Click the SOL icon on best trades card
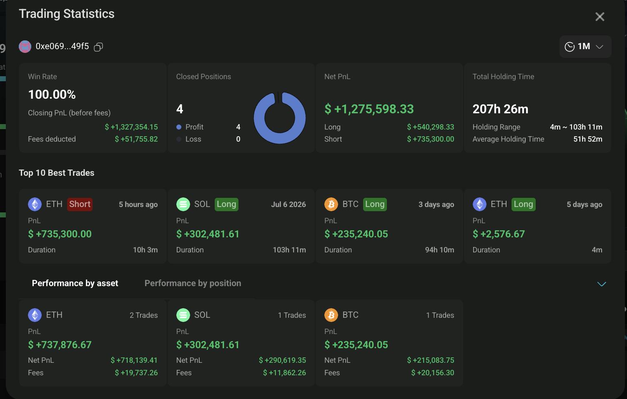The image size is (627, 399). click(x=183, y=204)
